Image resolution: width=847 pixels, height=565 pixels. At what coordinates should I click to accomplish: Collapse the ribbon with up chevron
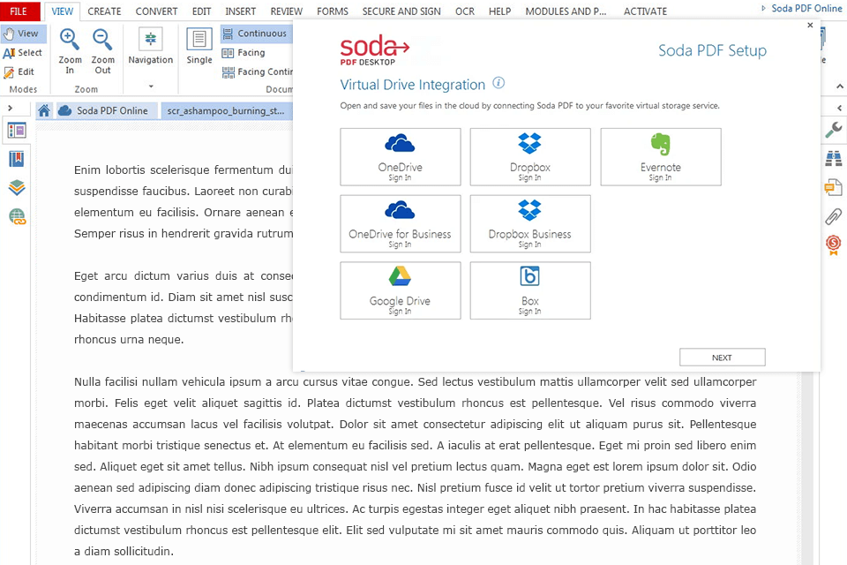pos(839,86)
